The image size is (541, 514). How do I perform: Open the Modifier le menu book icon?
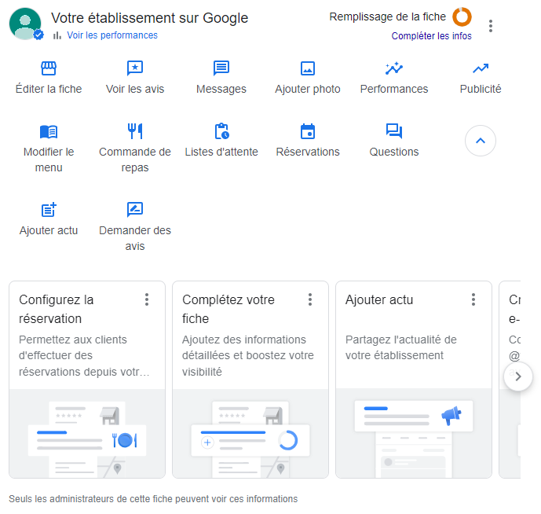49,131
